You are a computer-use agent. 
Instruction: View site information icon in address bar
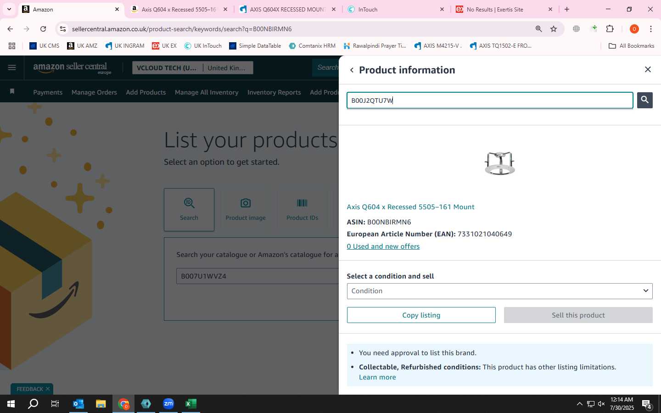coord(63,29)
